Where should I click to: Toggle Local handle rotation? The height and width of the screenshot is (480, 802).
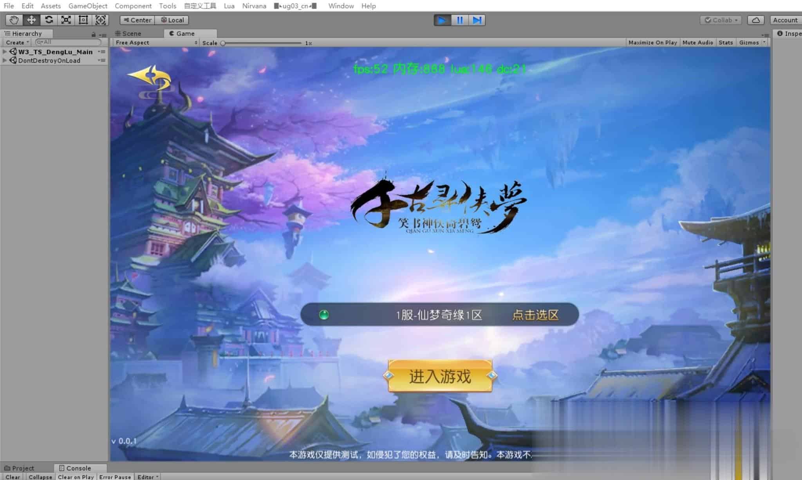click(172, 20)
